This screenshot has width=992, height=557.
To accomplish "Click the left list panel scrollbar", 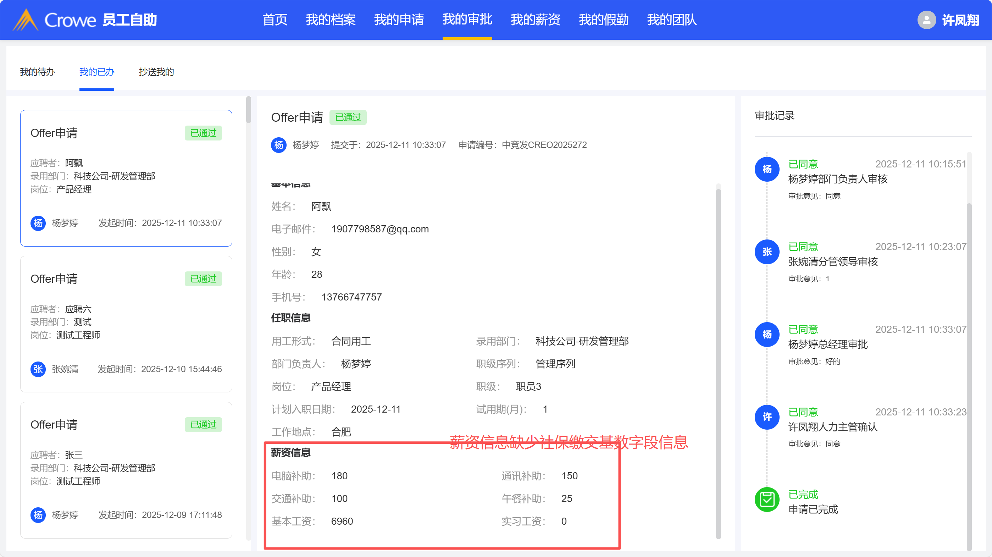I will 248,110.
